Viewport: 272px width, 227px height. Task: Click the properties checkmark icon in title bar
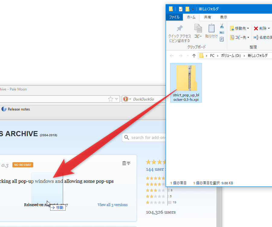(x=181, y=9)
